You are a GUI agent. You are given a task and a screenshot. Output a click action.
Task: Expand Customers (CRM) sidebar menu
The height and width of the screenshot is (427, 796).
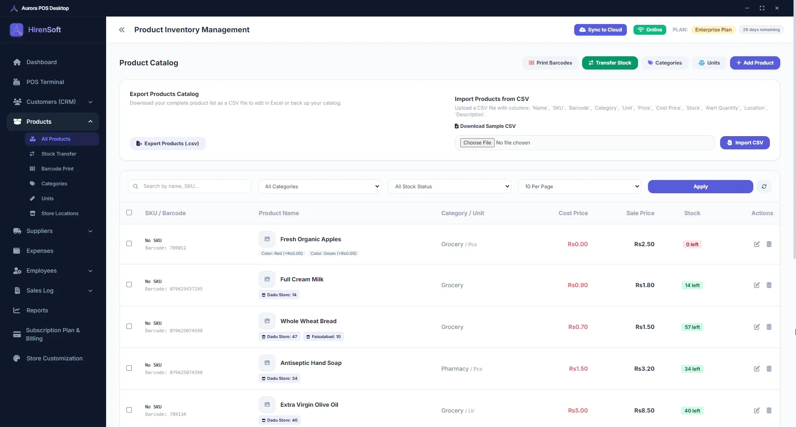click(53, 102)
